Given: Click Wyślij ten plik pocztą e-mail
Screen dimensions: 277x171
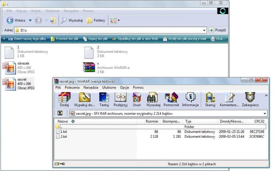Looking at the screenshot, I should click(x=185, y=39).
